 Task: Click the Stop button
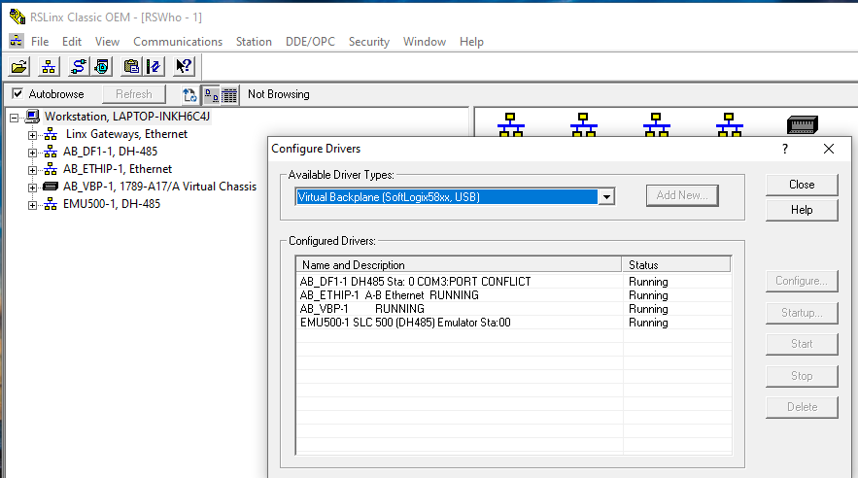pos(802,376)
